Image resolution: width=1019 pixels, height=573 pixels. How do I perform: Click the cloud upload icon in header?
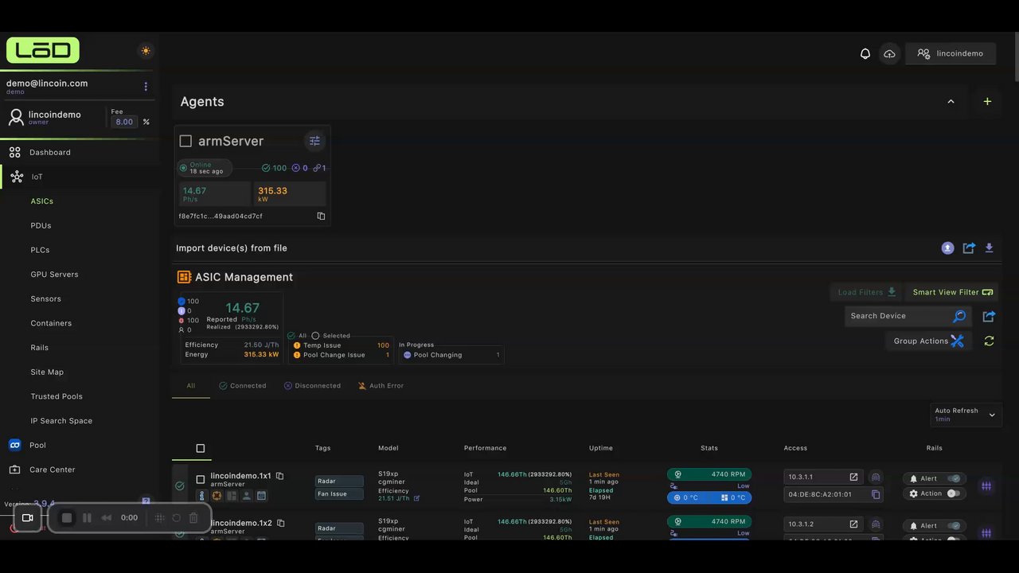[889, 53]
